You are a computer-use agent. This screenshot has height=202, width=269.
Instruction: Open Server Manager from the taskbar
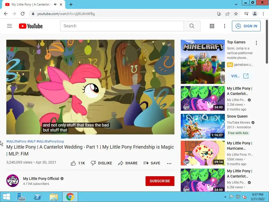[x=21, y=197]
